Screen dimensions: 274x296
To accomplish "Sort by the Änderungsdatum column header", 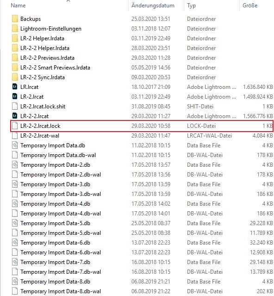I will click(153, 5).
